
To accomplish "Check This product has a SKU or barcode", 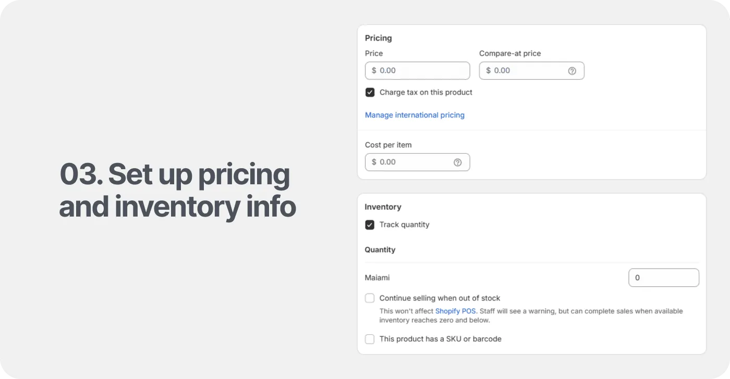I will (x=370, y=339).
